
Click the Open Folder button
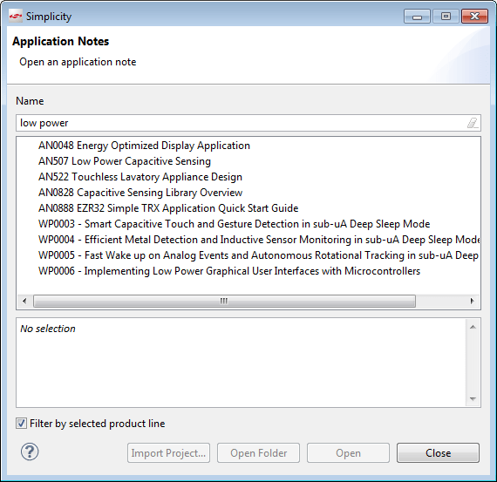(x=258, y=453)
